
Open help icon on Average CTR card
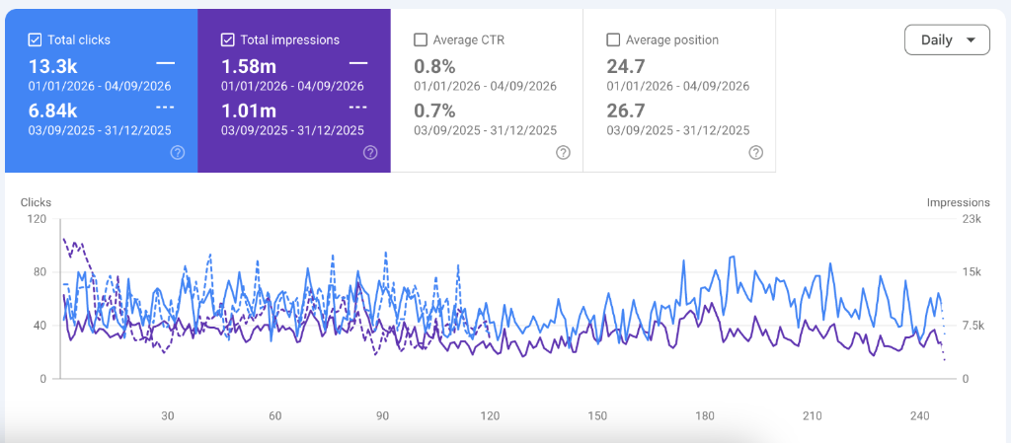pyautogui.click(x=563, y=153)
